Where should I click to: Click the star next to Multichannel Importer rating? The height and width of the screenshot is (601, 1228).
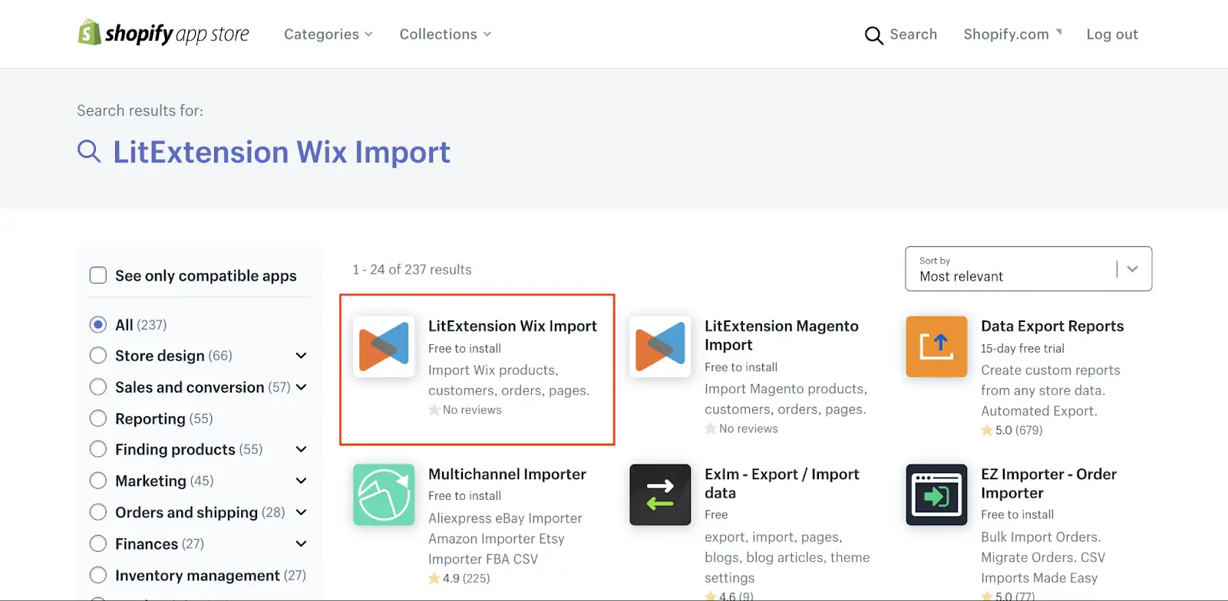(x=434, y=578)
